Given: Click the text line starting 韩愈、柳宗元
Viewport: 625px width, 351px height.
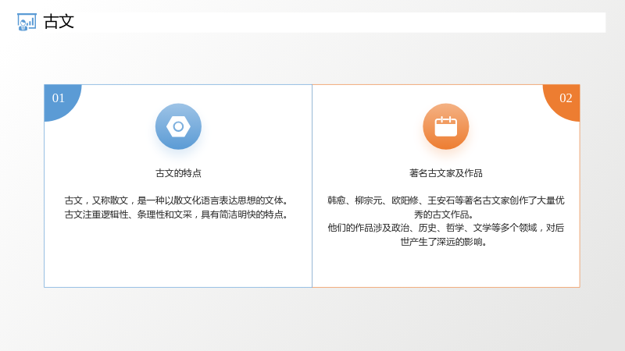Looking at the screenshot, I should [x=445, y=200].
